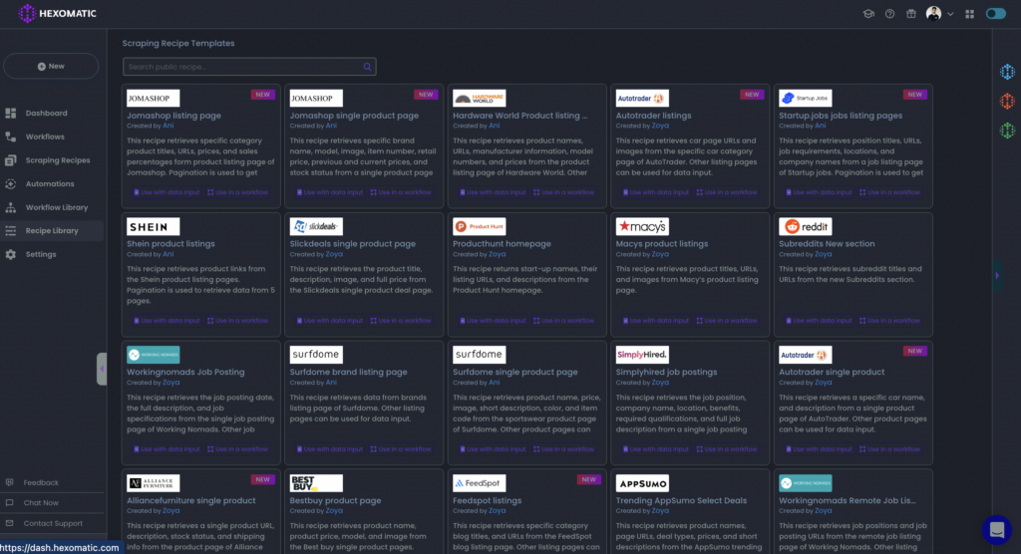Click the reddit logo thumbnail
The width and height of the screenshot is (1021, 554).
(x=806, y=226)
